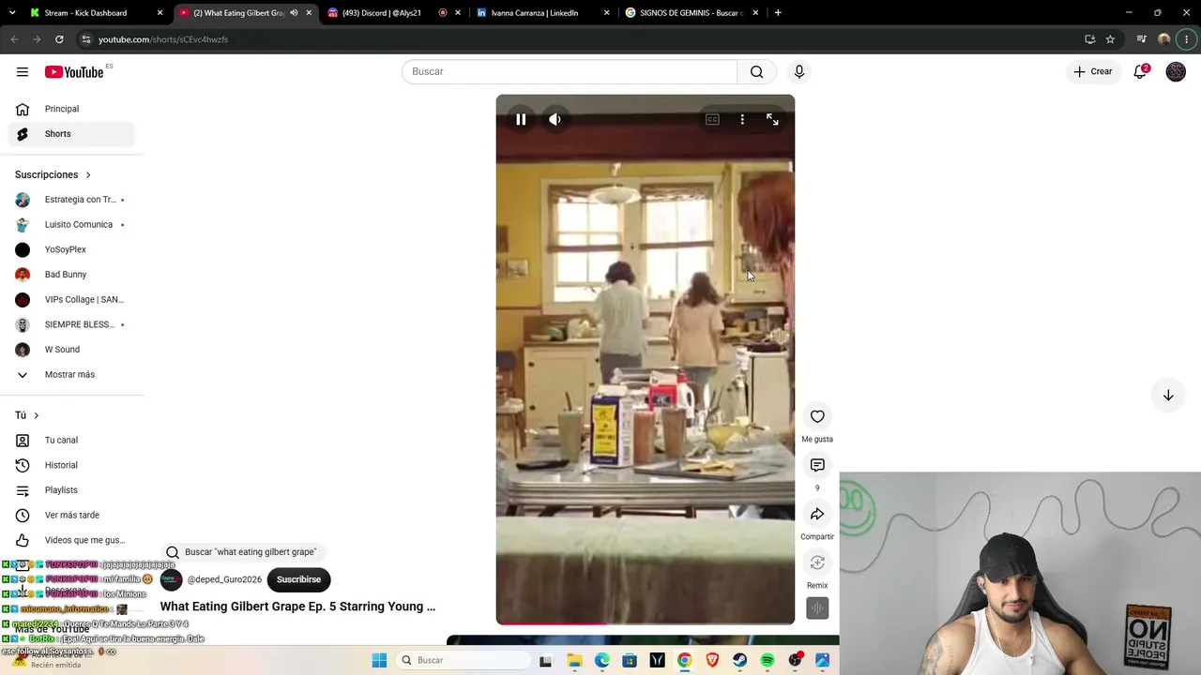Pause the Short video
1201x675 pixels.
click(x=521, y=119)
